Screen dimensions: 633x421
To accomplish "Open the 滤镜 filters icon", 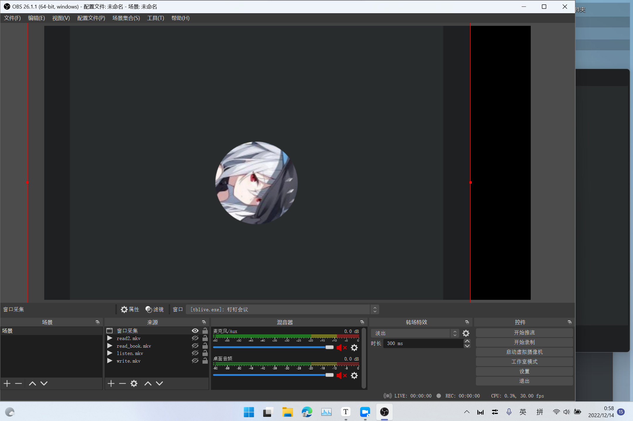I will point(155,310).
